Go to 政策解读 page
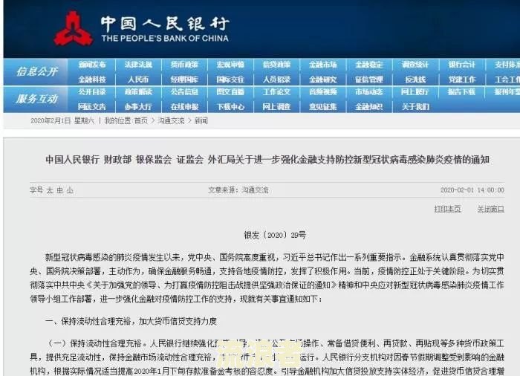 (x=138, y=92)
